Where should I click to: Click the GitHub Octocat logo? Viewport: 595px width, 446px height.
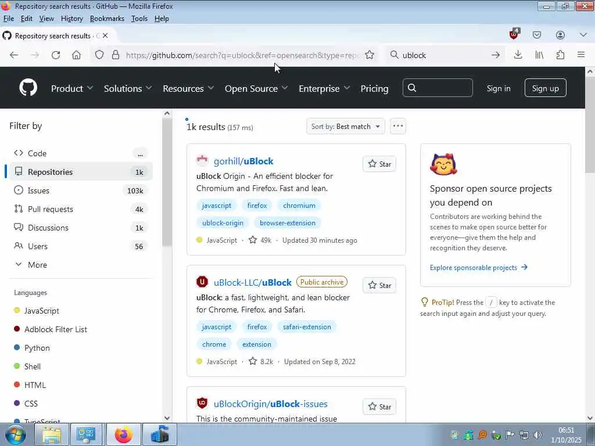pyautogui.click(x=28, y=88)
